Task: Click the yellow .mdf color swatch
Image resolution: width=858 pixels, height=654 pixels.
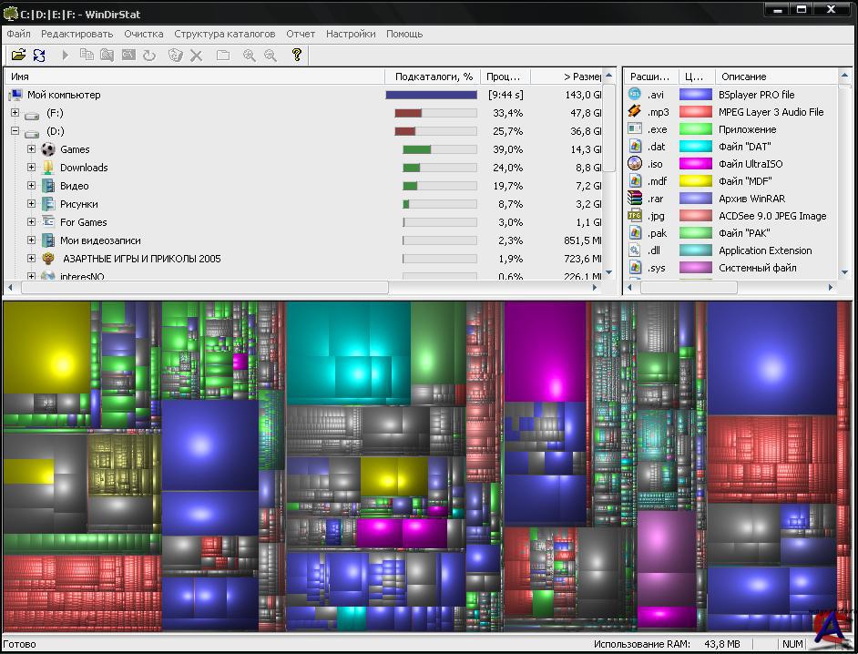Action: [x=696, y=181]
